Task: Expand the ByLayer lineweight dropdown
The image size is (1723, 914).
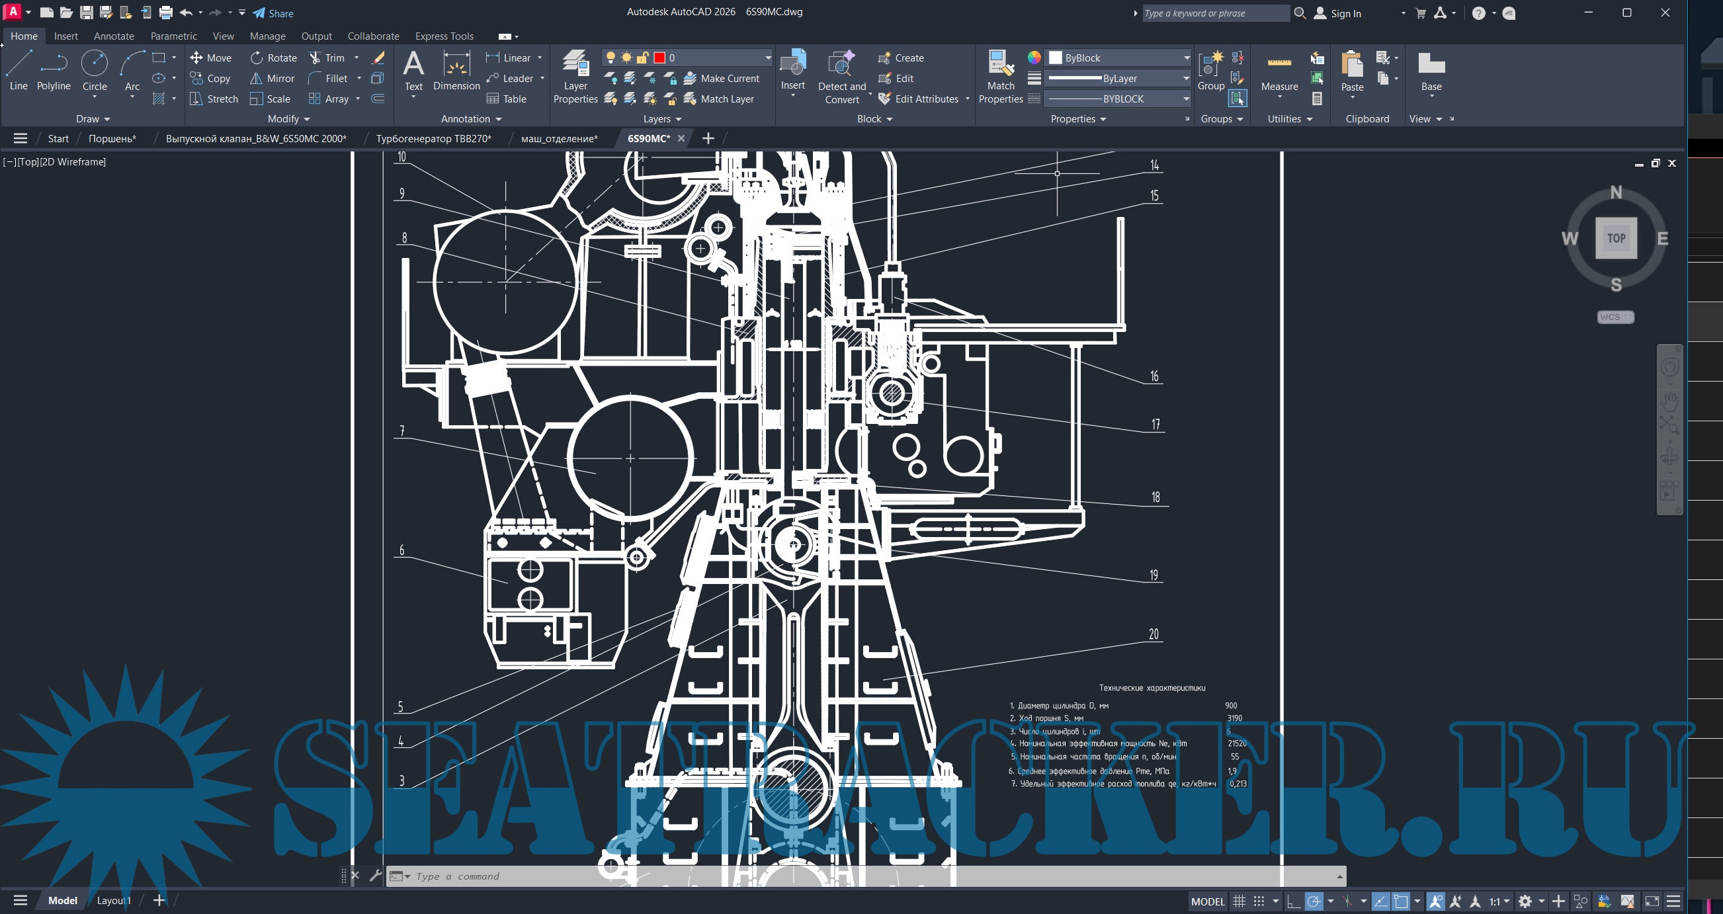Action: point(1185,78)
